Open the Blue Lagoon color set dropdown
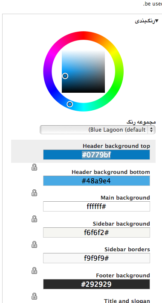This screenshot has width=162, height=303. (x=97, y=129)
